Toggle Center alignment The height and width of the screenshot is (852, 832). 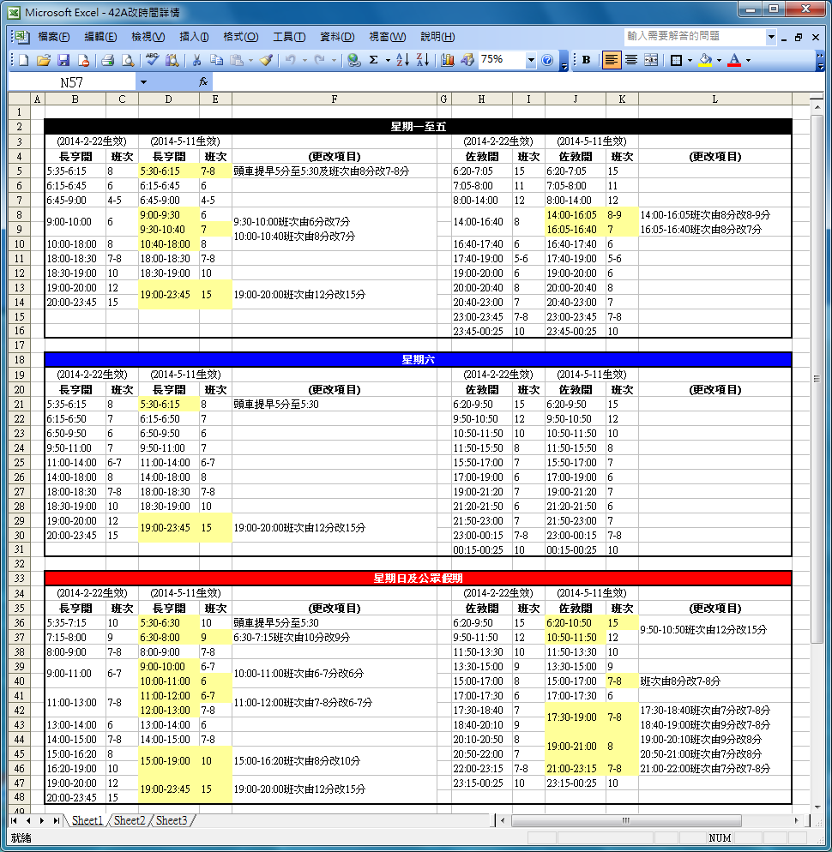[631, 60]
